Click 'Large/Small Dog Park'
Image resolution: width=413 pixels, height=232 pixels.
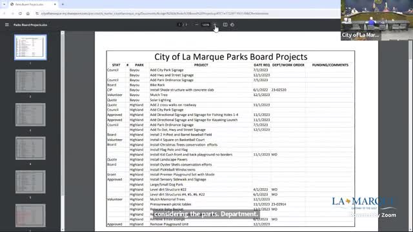point(166,184)
